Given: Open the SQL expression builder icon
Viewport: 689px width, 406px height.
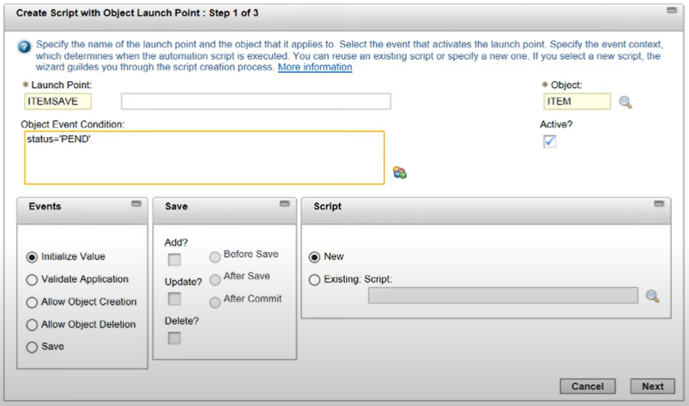Looking at the screenshot, I should click(400, 173).
